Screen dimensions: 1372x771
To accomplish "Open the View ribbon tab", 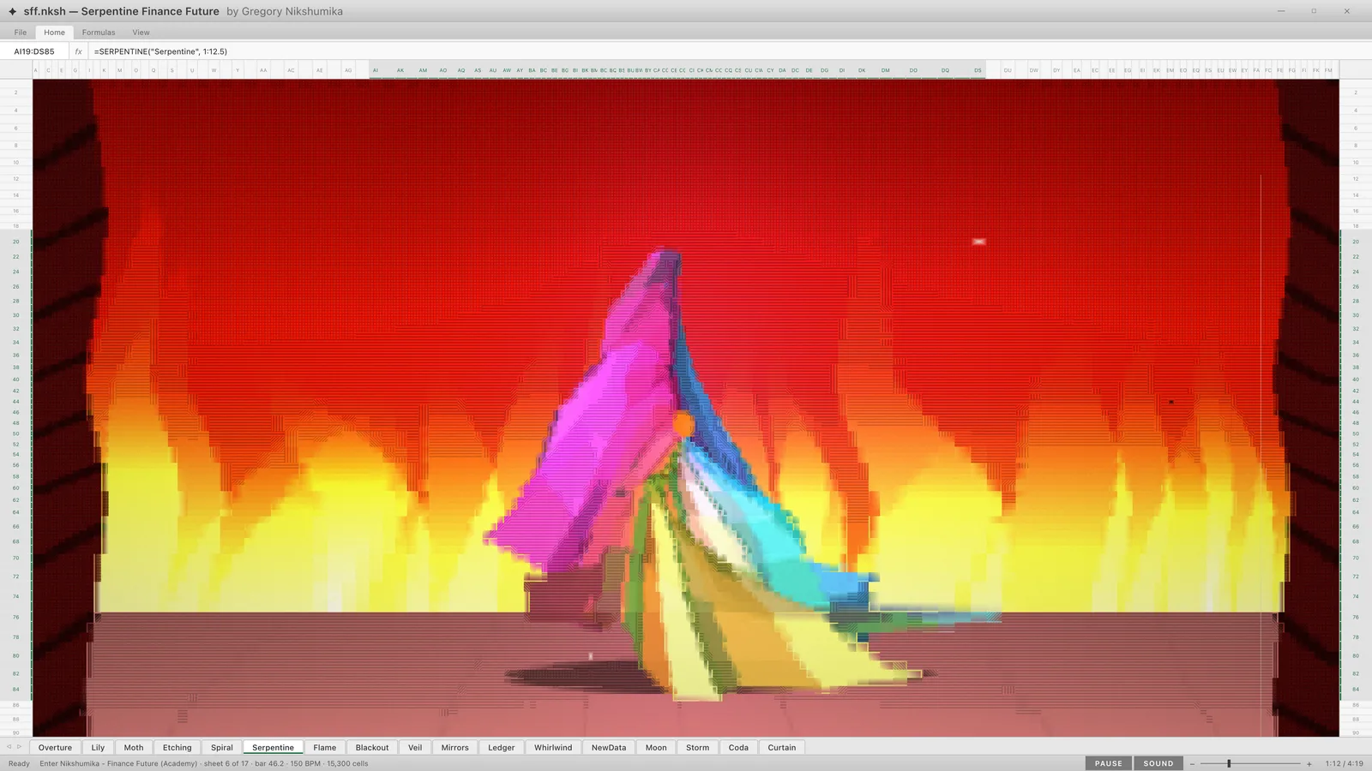I will tap(141, 33).
